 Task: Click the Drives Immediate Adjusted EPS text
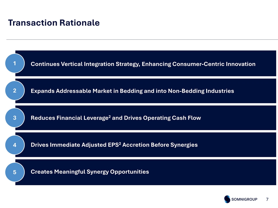coord(75,145)
